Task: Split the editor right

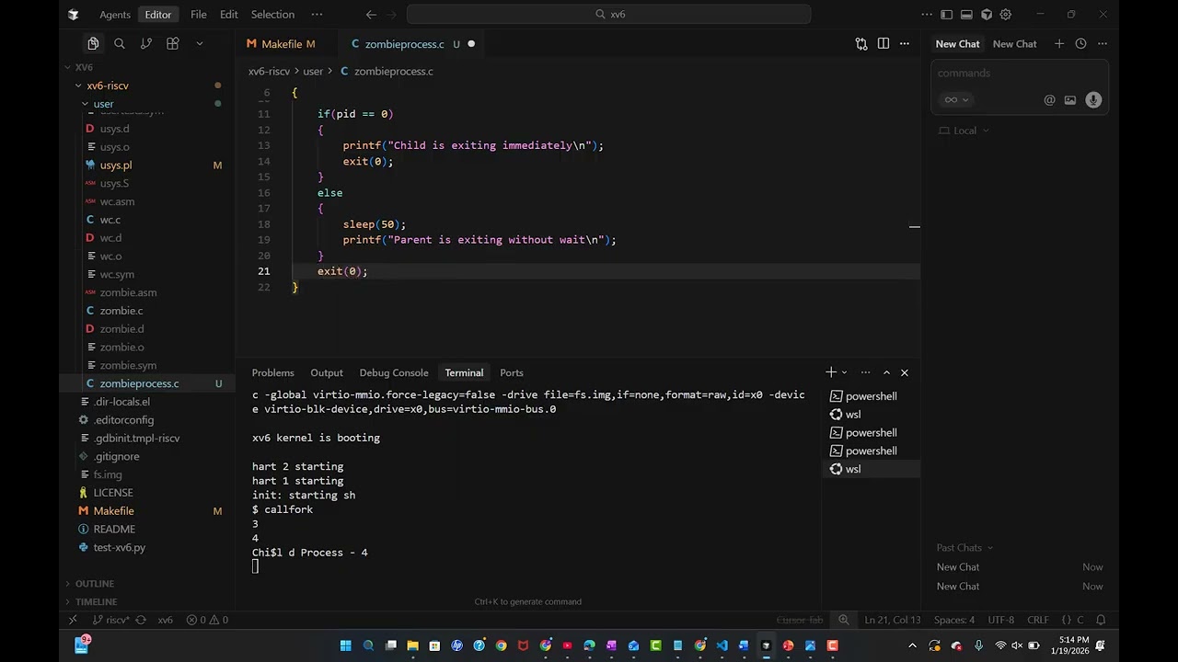Action: tap(883, 43)
